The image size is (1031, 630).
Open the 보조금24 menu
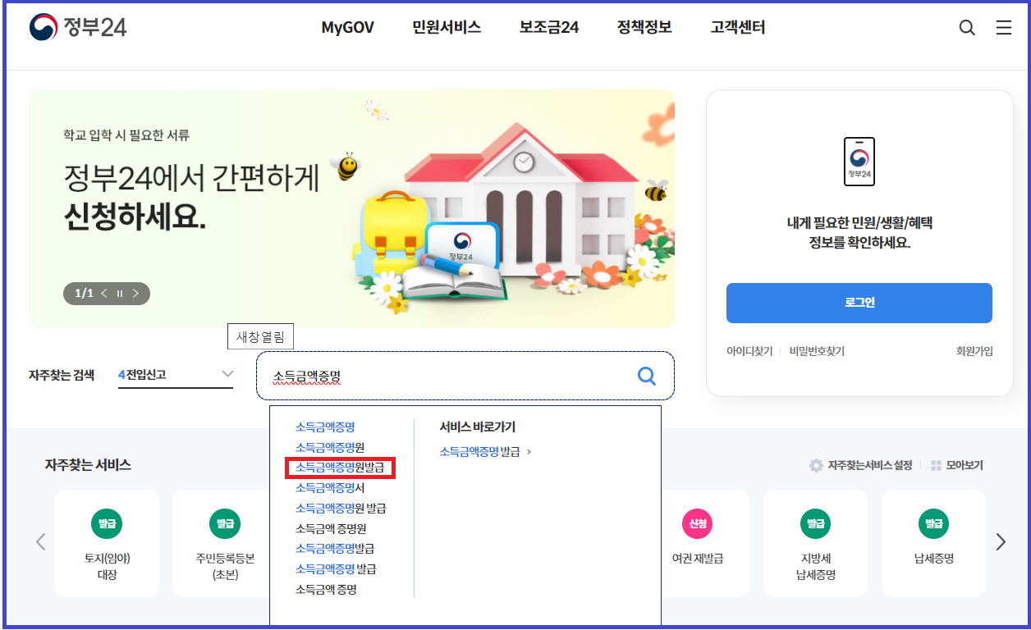tap(549, 28)
